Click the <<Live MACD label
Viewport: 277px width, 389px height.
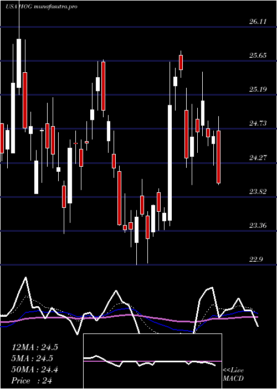click(x=233, y=375)
